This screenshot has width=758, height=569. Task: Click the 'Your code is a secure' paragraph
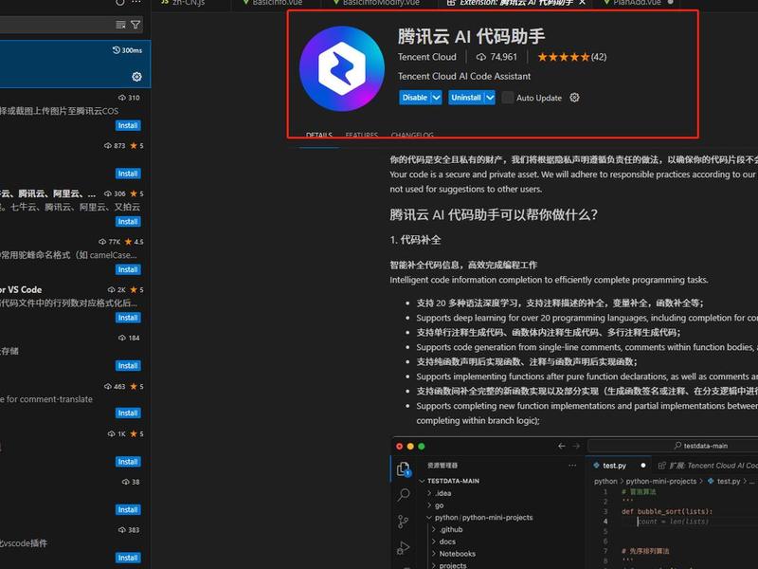click(574, 181)
